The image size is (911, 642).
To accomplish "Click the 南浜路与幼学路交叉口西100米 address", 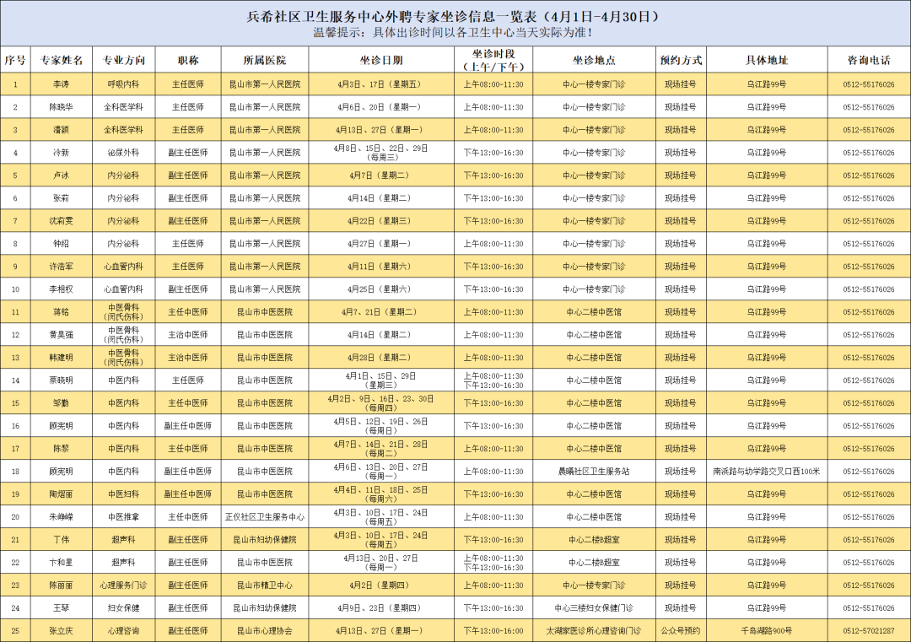I will click(766, 472).
